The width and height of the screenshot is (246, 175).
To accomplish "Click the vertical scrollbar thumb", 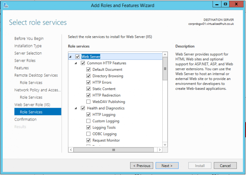I will 165,69.
